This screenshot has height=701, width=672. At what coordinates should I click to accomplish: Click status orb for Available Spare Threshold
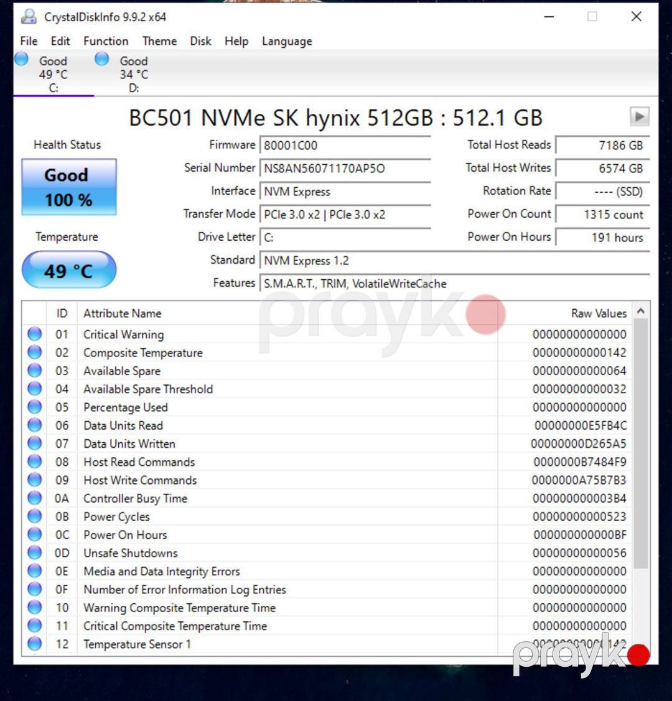pyautogui.click(x=34, y=389)
